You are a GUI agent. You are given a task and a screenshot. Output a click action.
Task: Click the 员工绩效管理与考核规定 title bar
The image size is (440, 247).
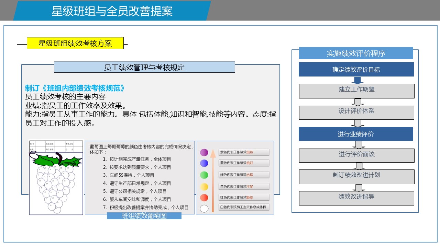pyautogui.click(x=144, y=67)
